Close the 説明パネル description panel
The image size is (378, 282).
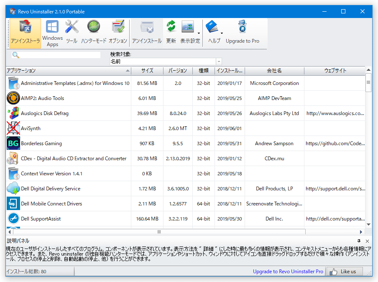pos(368,241)
